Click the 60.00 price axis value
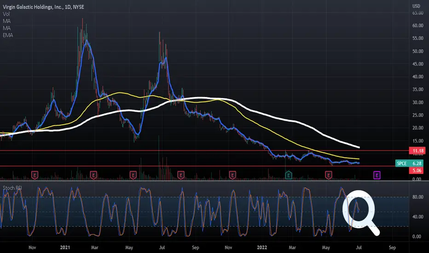 (x=418, y=25)
